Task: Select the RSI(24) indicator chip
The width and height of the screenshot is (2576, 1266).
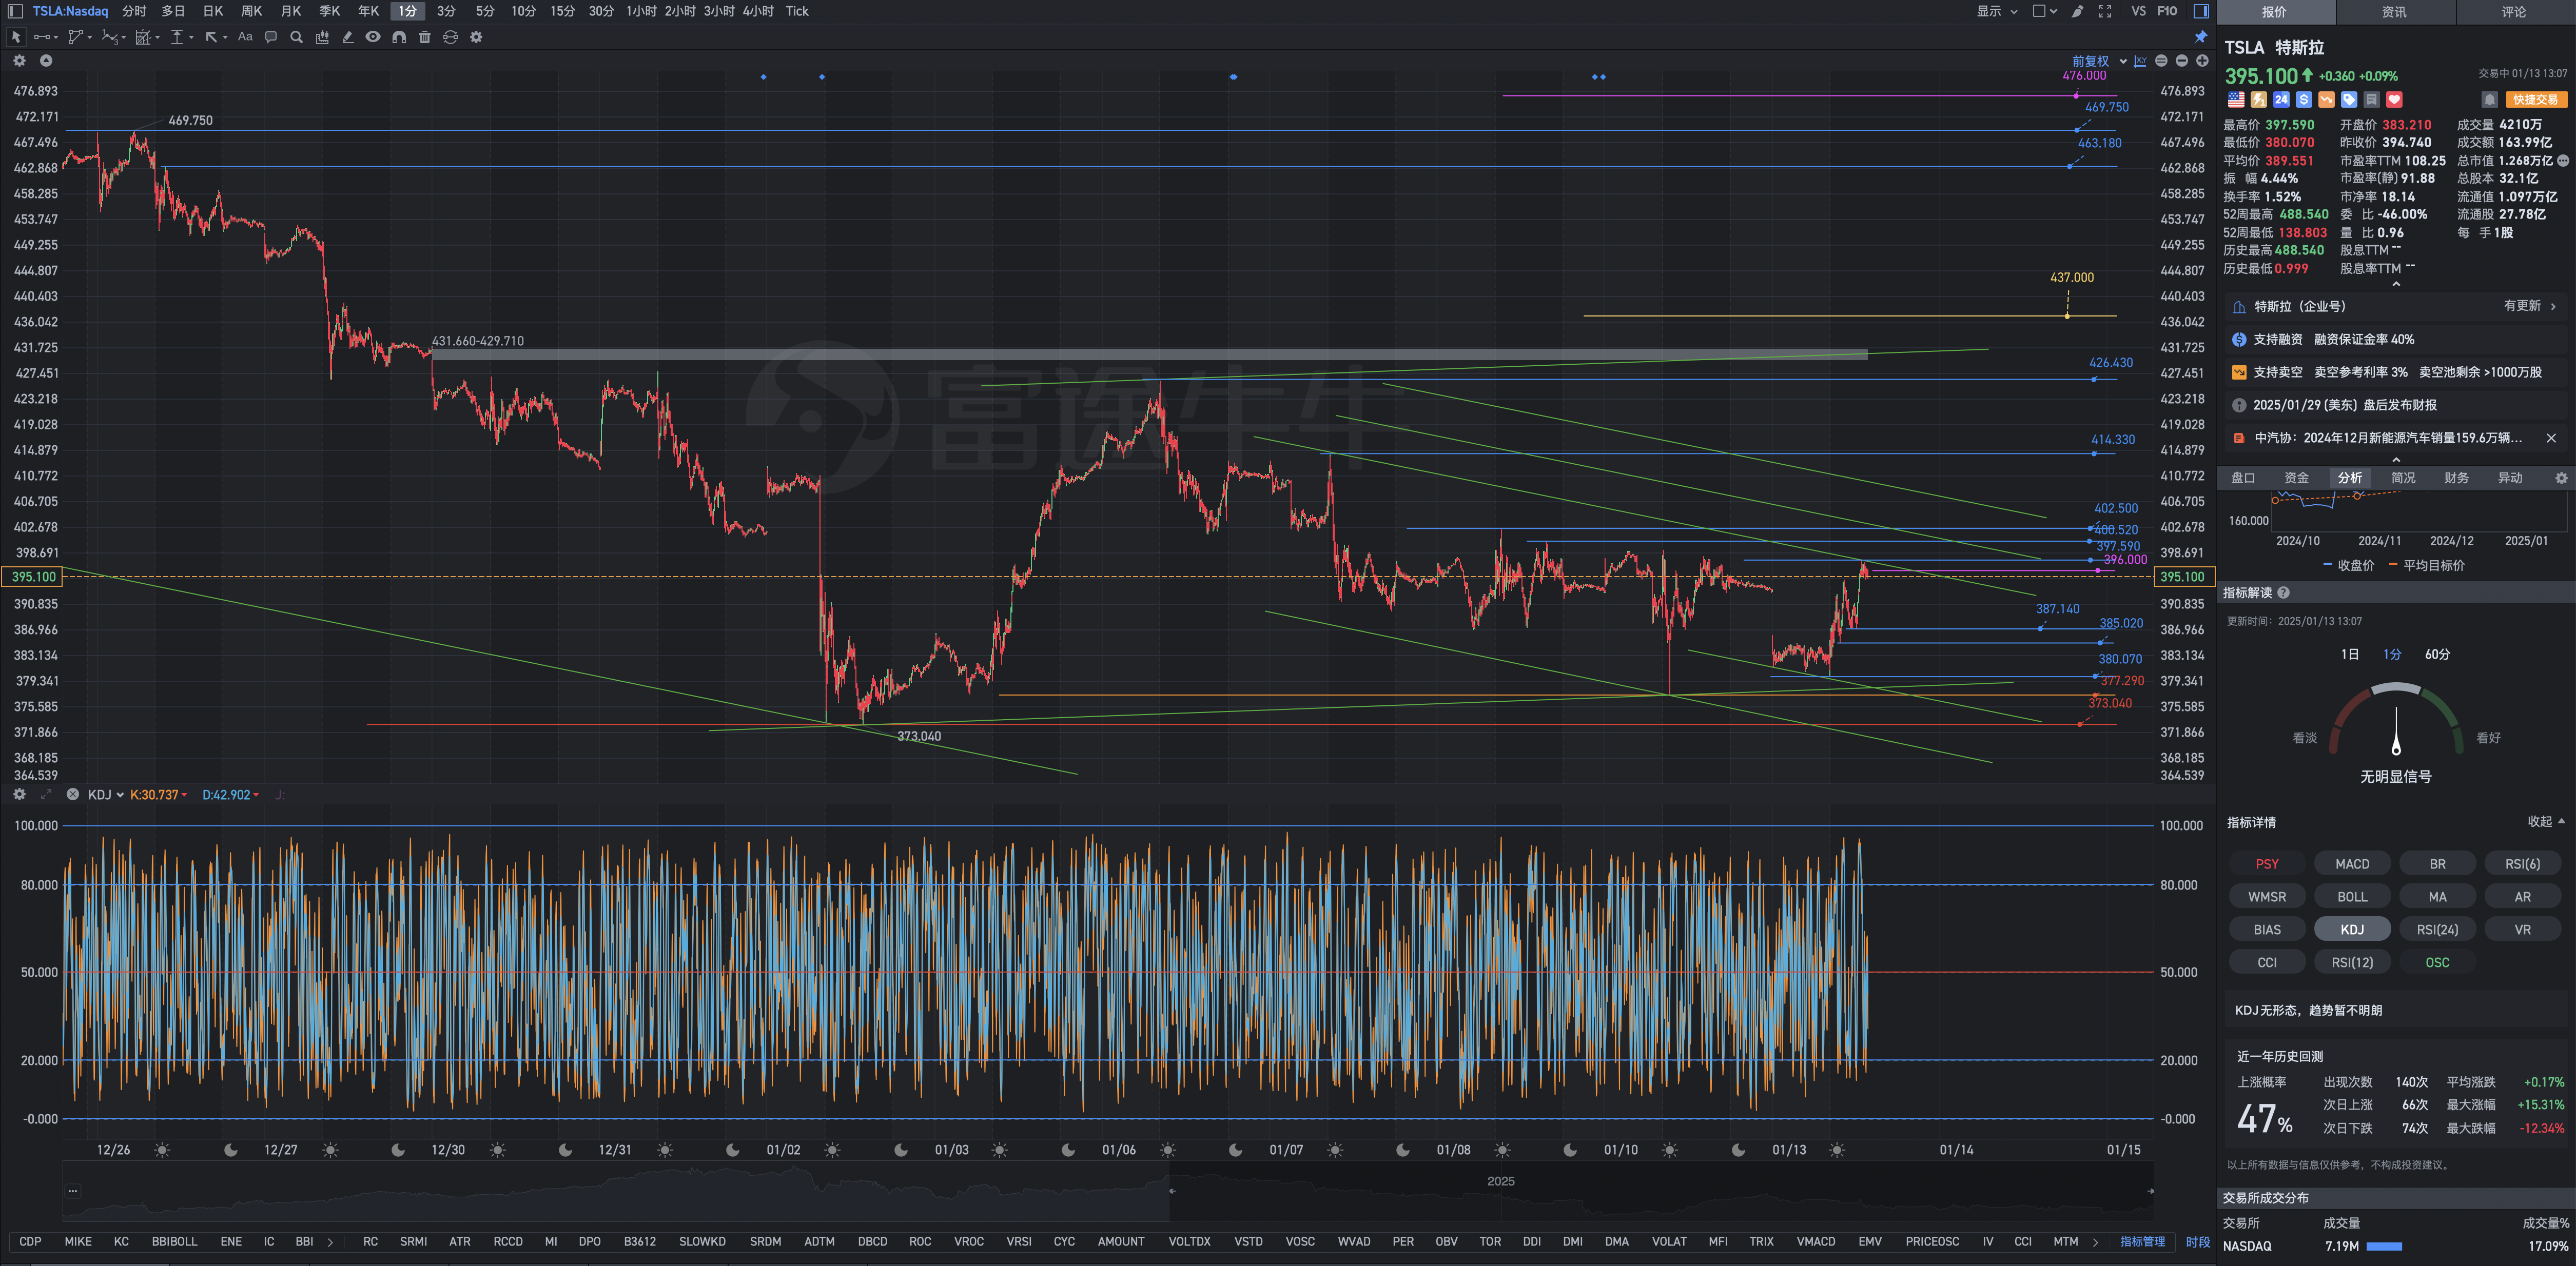Action: pos(2437,929)
